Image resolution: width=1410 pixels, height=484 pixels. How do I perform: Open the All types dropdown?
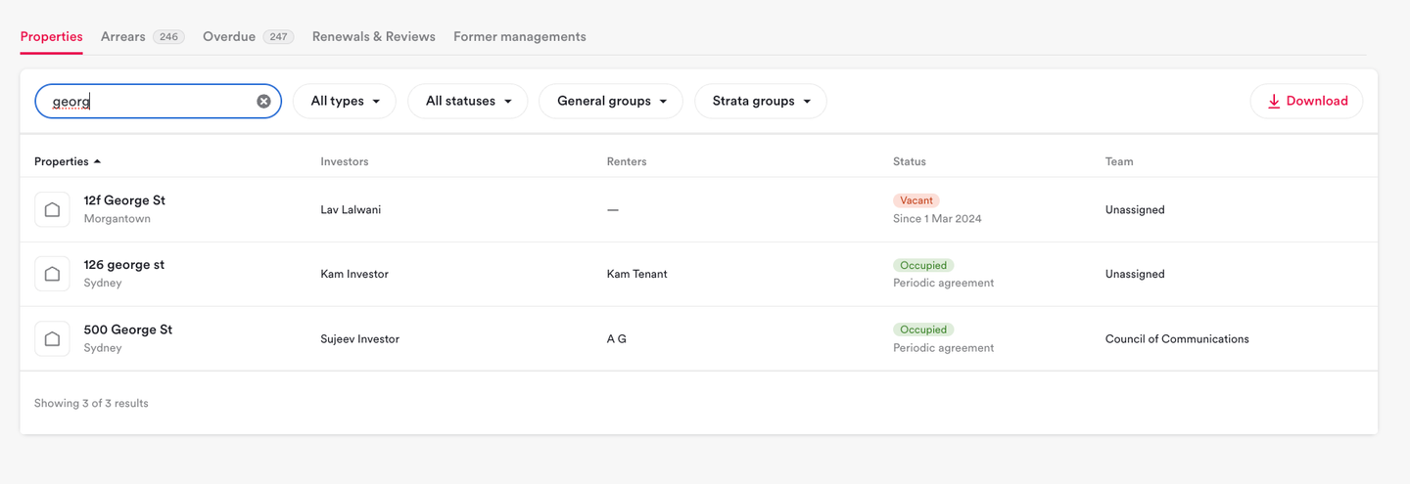click(x=345, y=101)
